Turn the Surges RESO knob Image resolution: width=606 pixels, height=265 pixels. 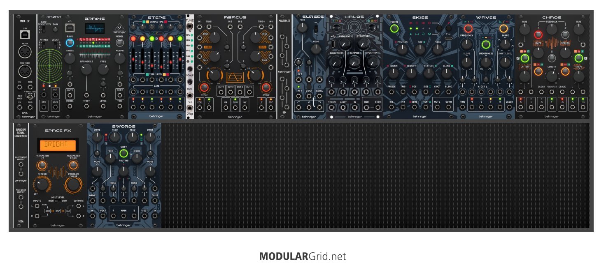pyautogui.click(x=316, y=48)
